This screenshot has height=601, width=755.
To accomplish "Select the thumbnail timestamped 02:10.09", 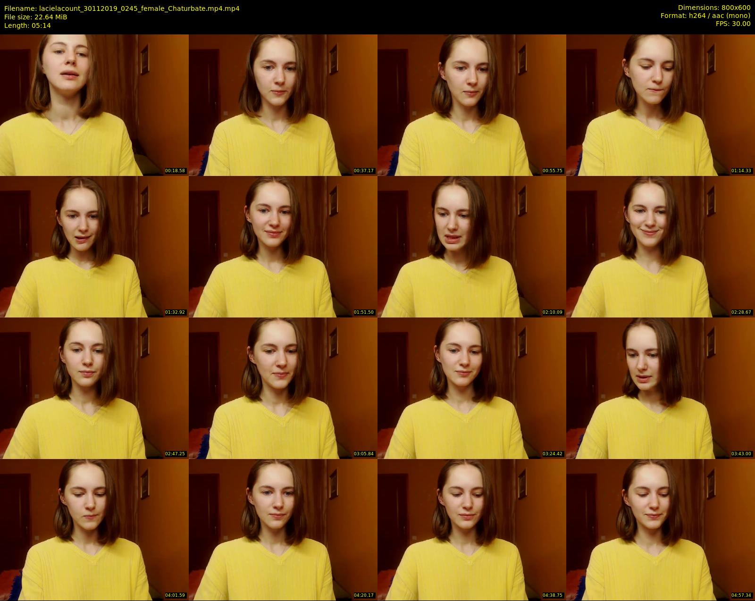I will coord(472,247).
